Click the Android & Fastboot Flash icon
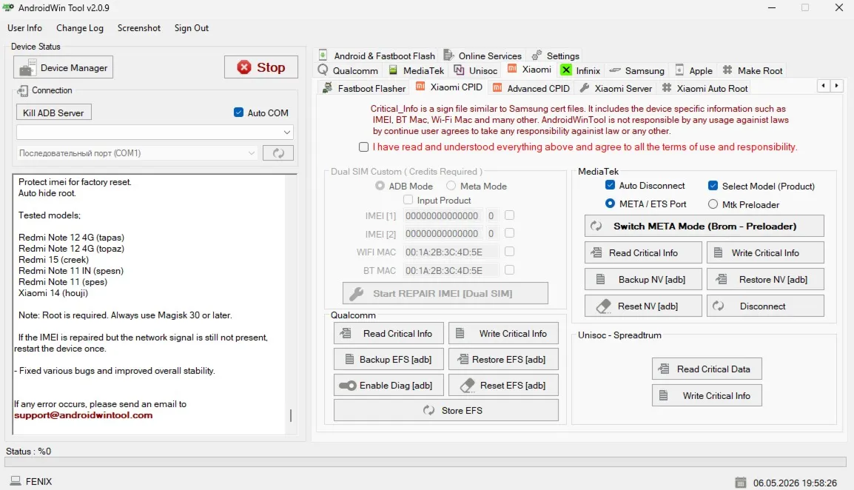This screenshot has height=490, width=854. 323,55
